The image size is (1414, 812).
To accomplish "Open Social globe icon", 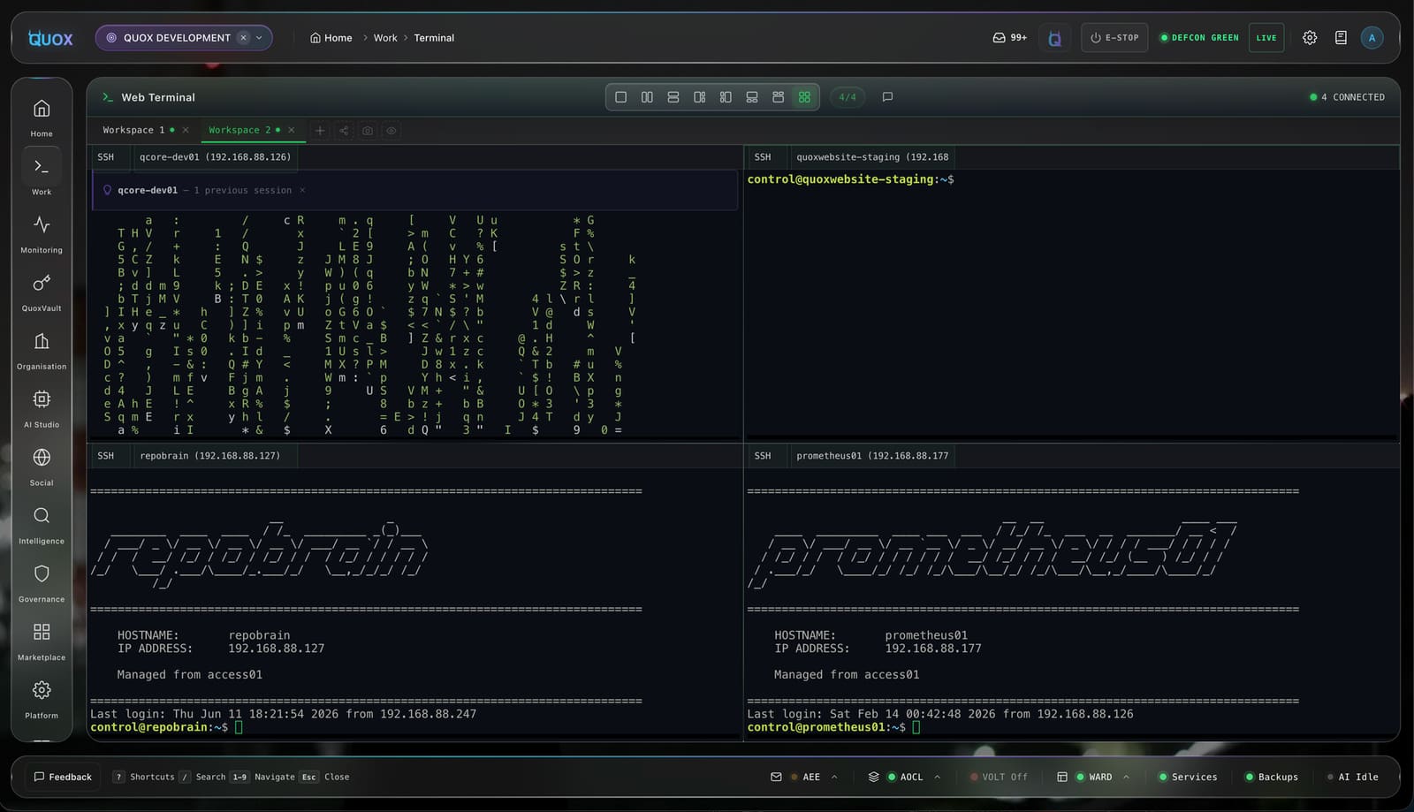I will click(x=42, y=467).
